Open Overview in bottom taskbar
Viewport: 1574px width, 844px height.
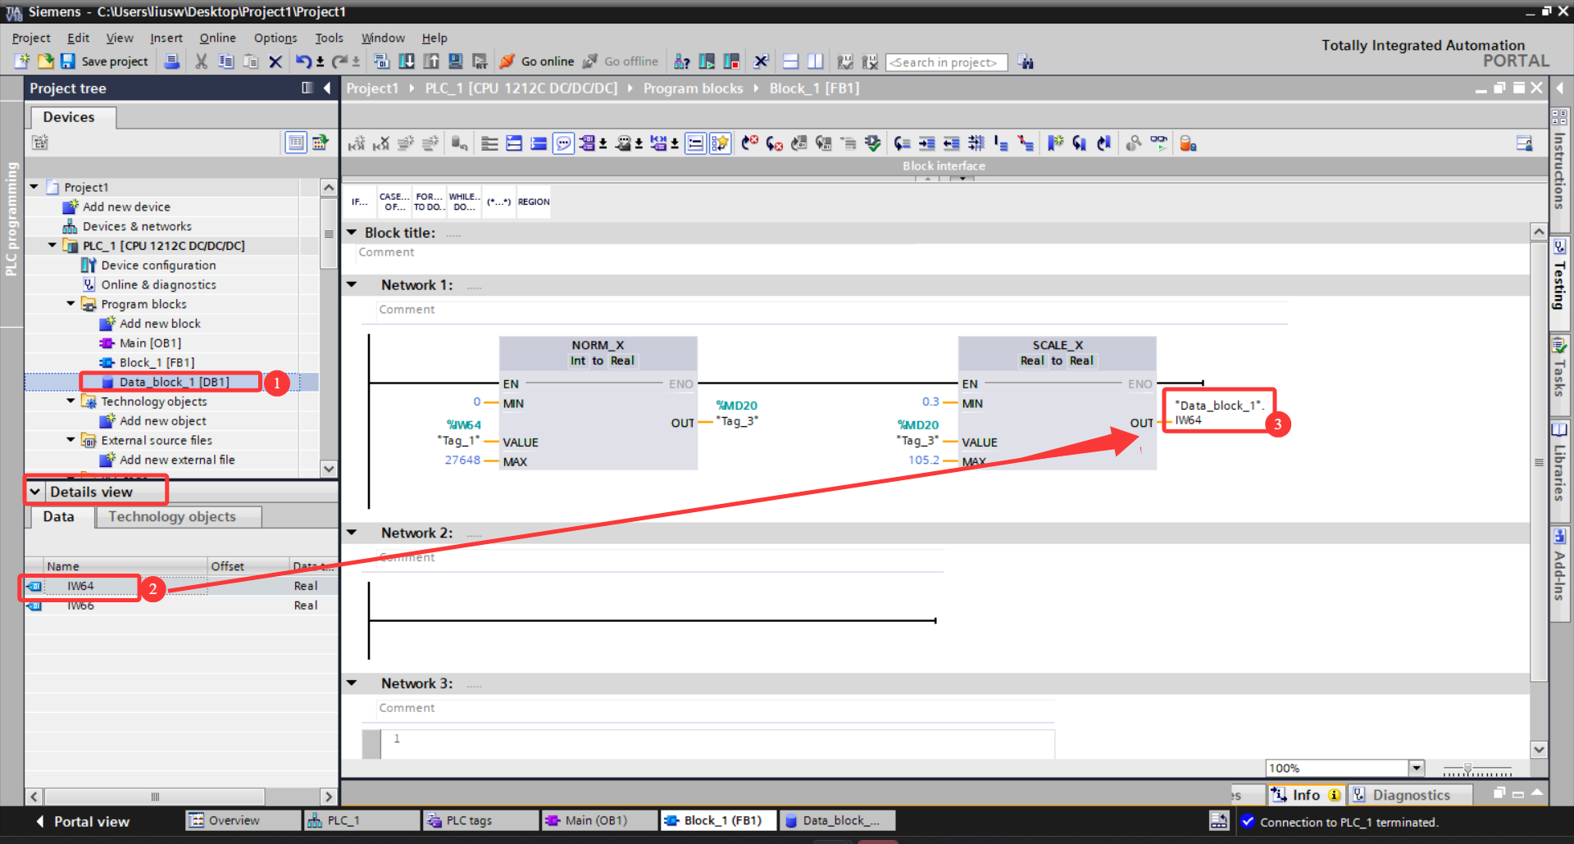coord(243,820)
